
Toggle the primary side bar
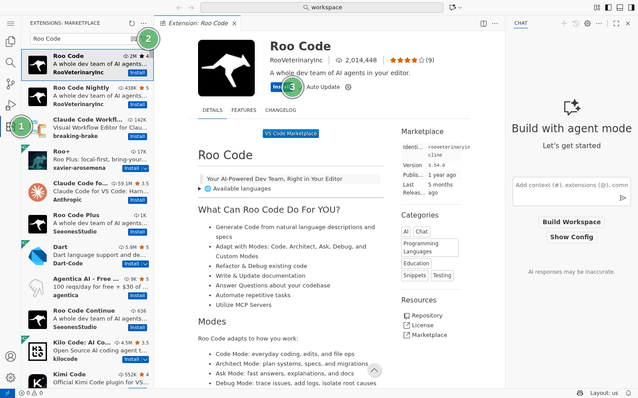[608, 8]
